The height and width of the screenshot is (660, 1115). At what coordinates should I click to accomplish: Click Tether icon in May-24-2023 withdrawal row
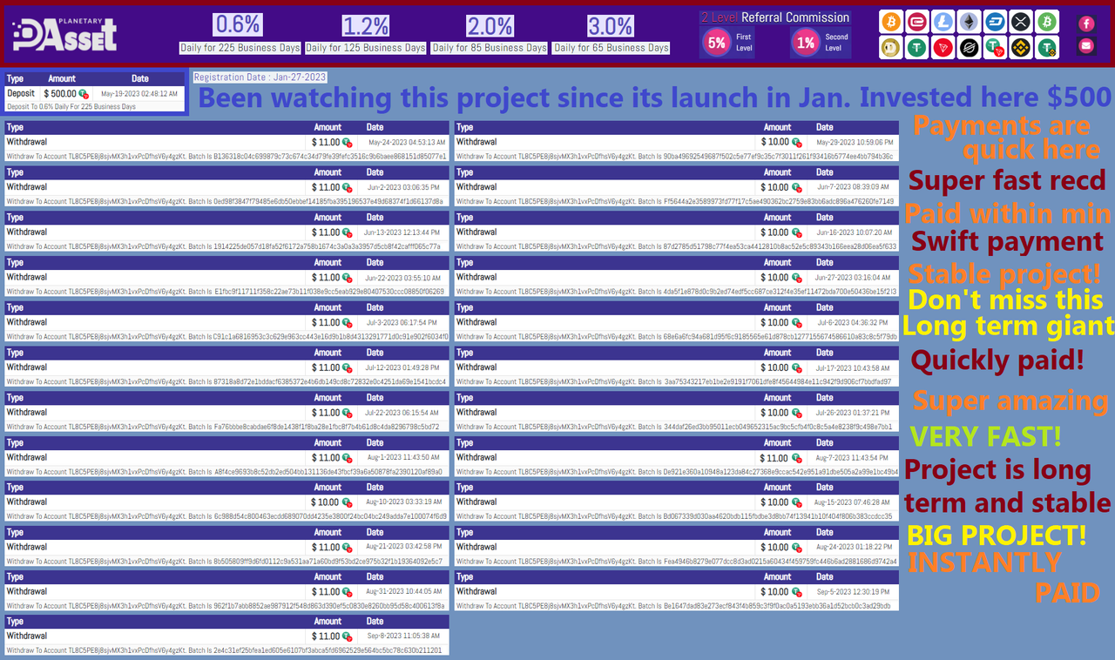coord(347,142)
